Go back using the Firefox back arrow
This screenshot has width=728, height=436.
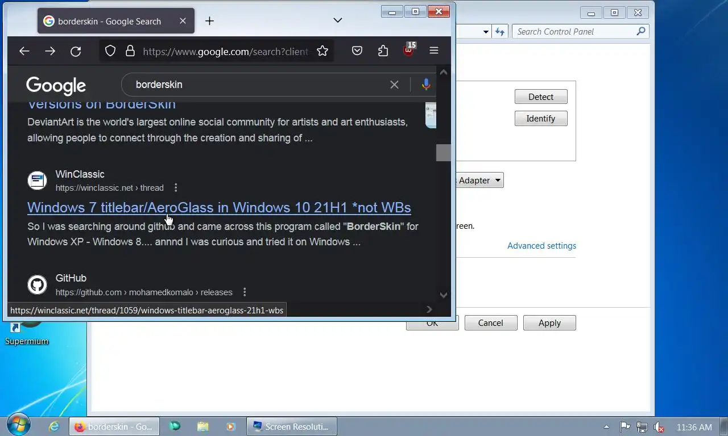pos(24,51)
